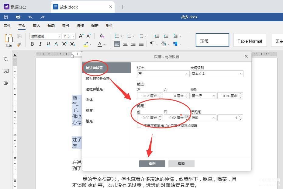This screenshot has width=283, height=189.
Task: Switch to the 协作 tab
Action: pyautogui.click(x=80, y=26)
